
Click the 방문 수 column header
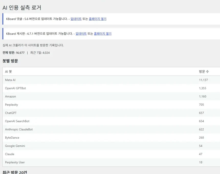204,72
